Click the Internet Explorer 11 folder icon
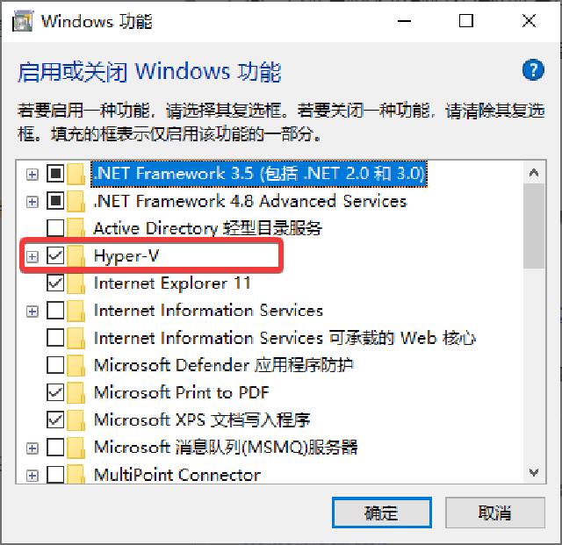This screenshot has width=562, height=545. [x=76, y=283]
